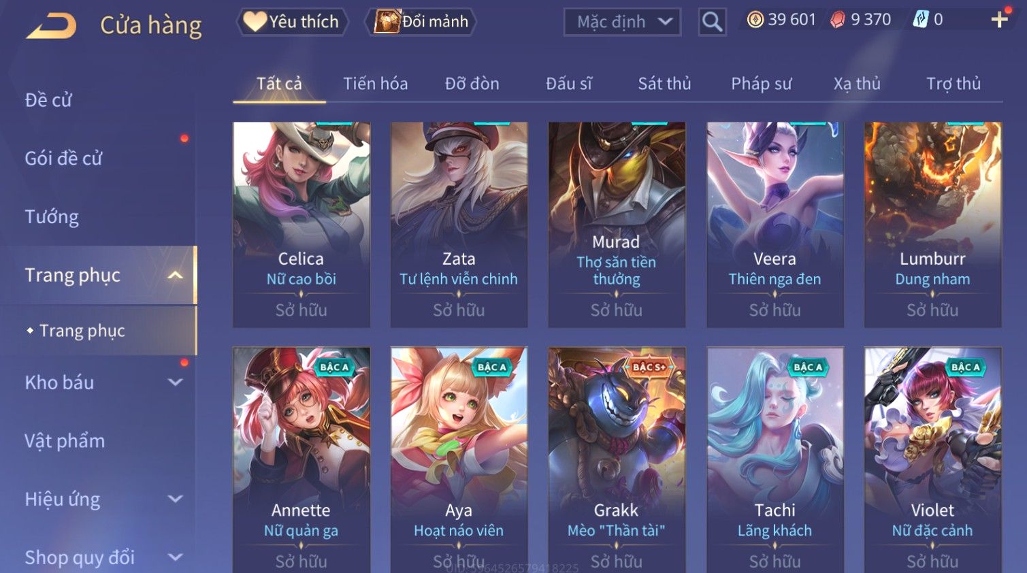Open the Yêu thích heart button
1027x573 pixels.
[292, 22]
